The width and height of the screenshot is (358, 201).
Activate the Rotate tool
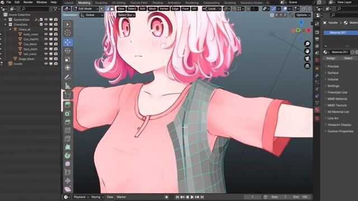click(68, 51)
